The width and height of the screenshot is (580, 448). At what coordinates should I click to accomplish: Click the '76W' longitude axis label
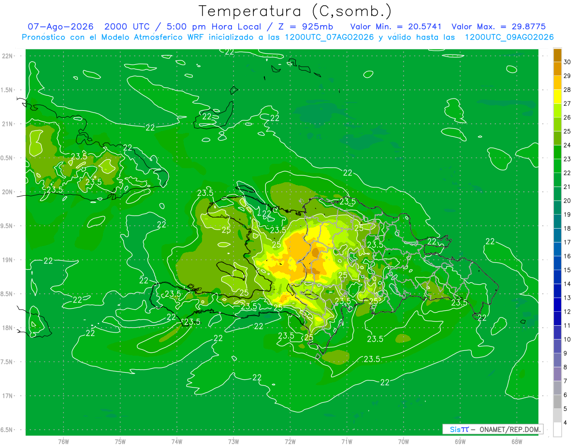[x=63, y=442]
